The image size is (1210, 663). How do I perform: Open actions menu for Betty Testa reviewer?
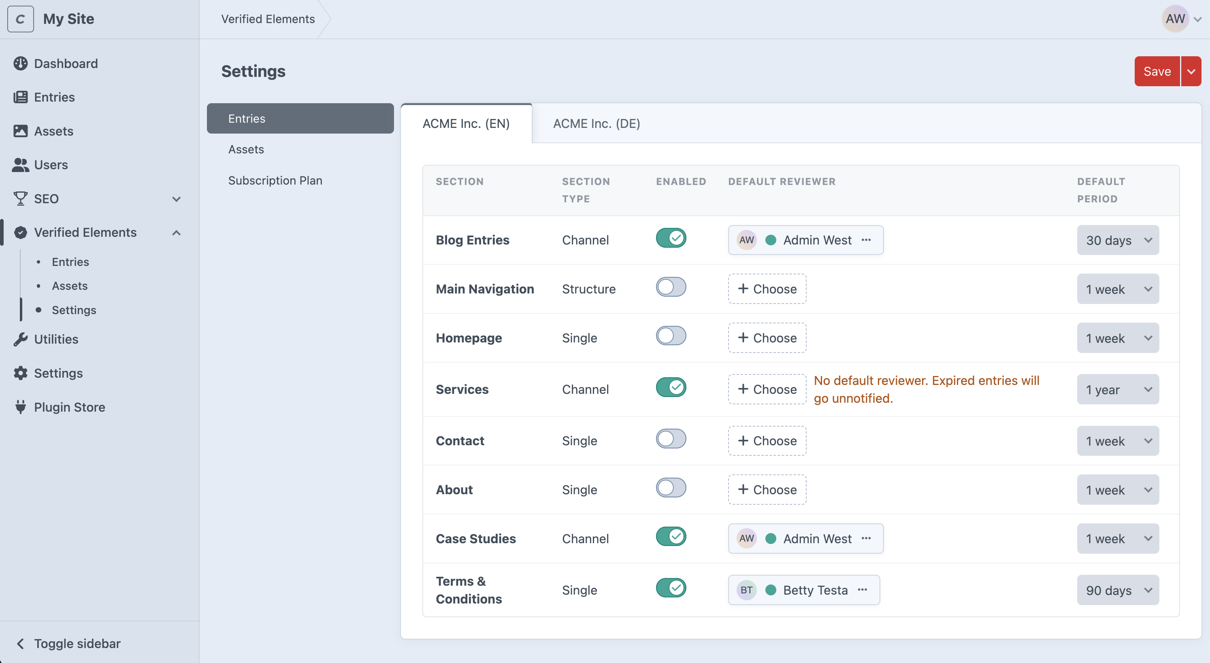863,590
